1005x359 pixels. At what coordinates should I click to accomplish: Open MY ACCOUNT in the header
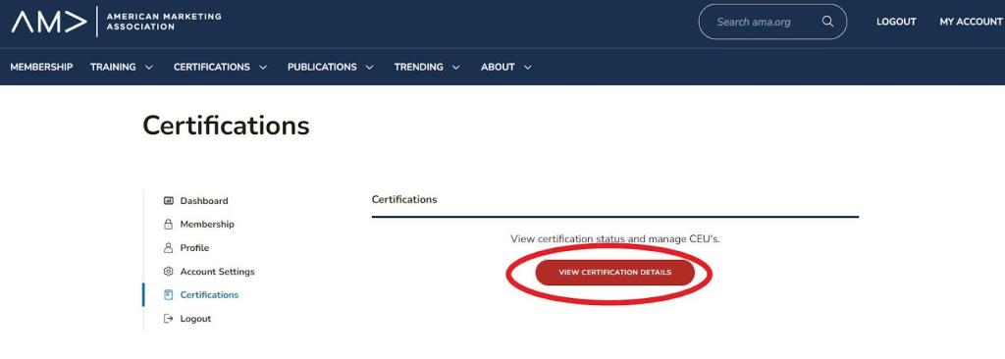[x=971, y=22]
